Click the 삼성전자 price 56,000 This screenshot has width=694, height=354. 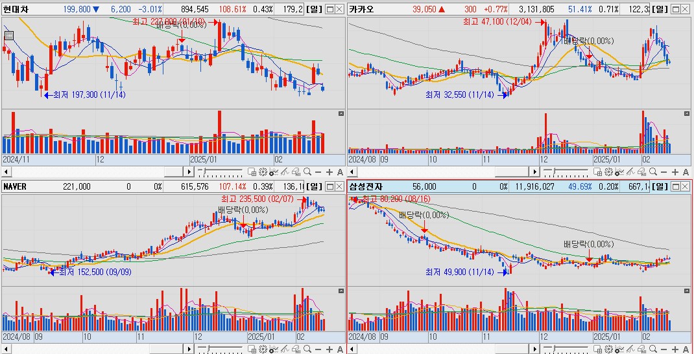point(424,186)
